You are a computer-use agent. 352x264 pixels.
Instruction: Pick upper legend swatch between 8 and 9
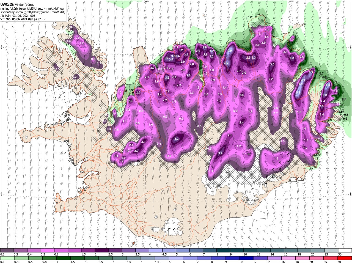(223, 251)
